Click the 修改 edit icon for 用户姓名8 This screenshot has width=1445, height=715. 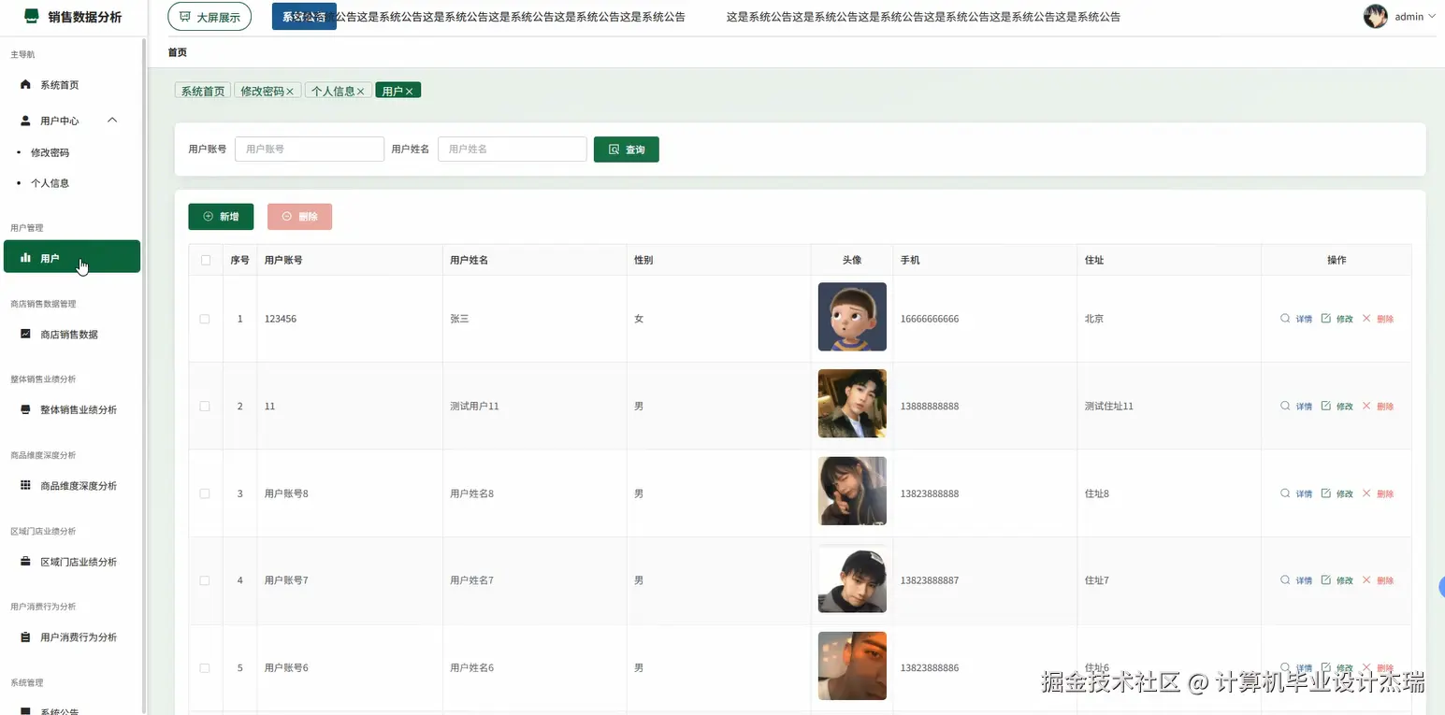point(1325,493)
